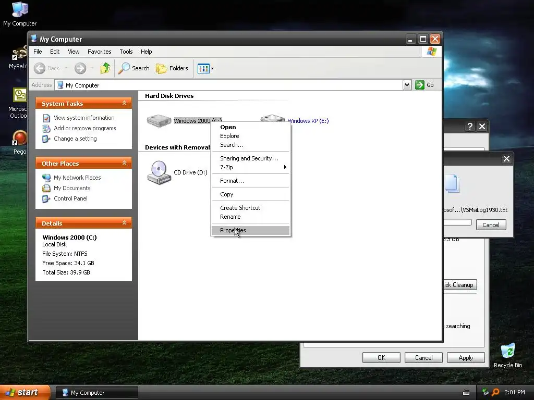This screenshot has width=534, height=400.
Task: Click the address bar field showing My Computer
Action: [x=228, y=85]
